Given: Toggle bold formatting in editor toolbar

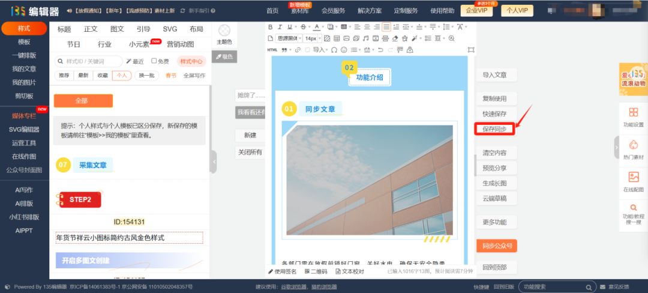Looking at the screenshot, I should 270,27.
